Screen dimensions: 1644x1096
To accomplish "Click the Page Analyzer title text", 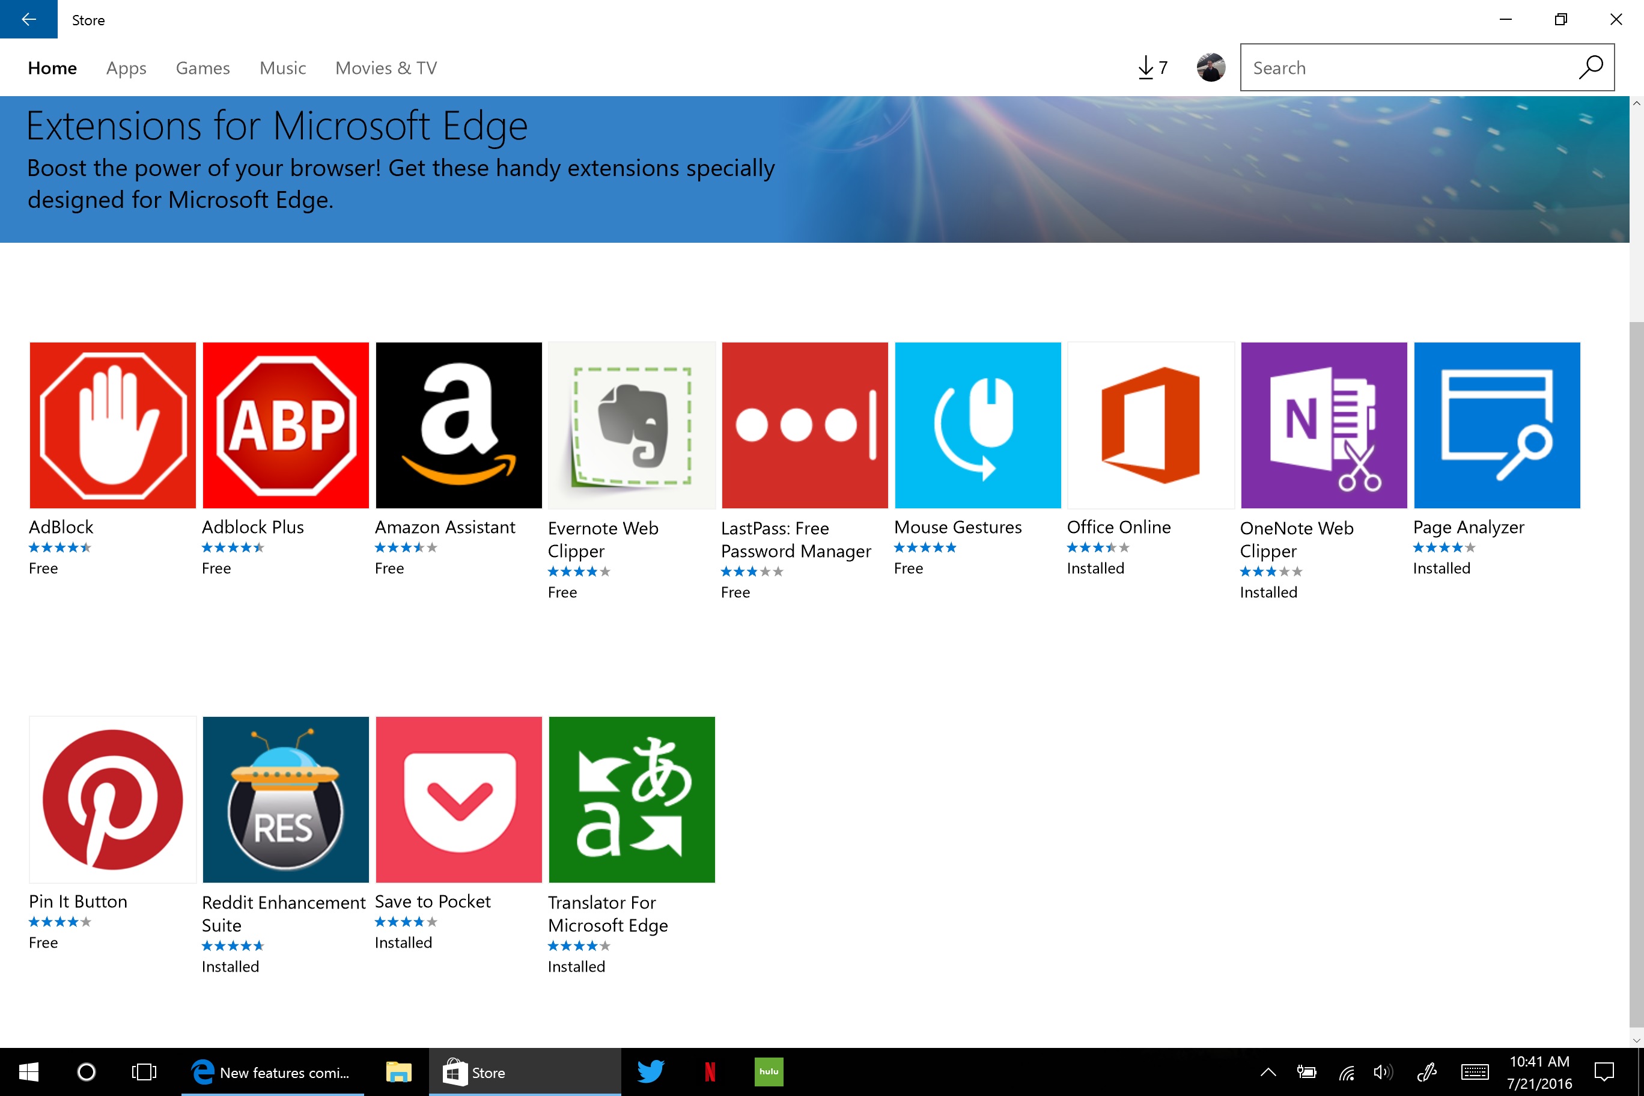I will coord(1469,527).
